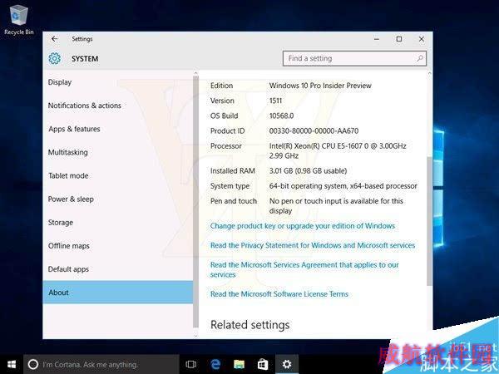This screenshot has height=374, width=499.
Task: Open Default apps section
Action: (x=118, y=269)
